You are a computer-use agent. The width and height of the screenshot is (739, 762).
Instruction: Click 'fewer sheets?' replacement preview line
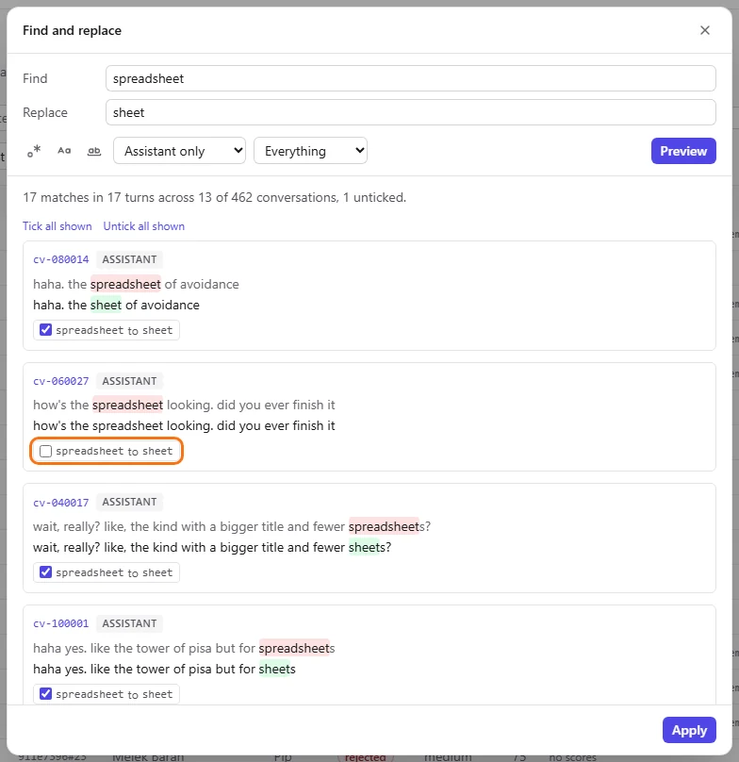pyautogui.click(x=212, y=548)
